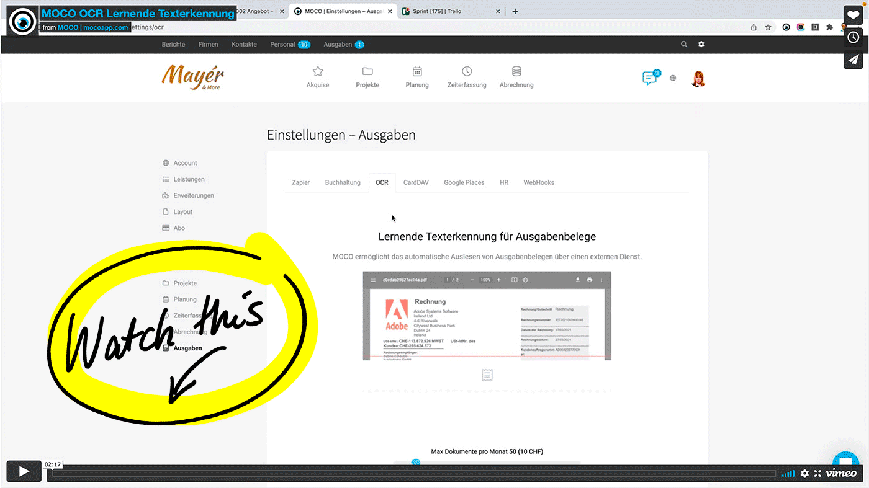
Task: Switch to the Google Places tab
Action: [464, 182]
